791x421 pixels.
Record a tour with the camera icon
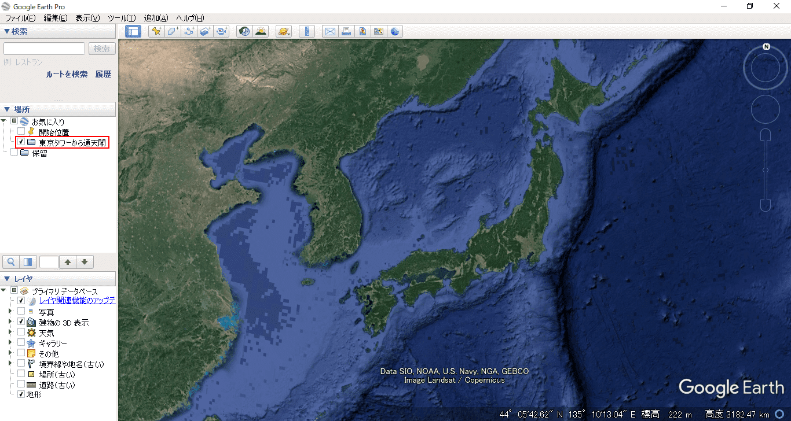222,31
